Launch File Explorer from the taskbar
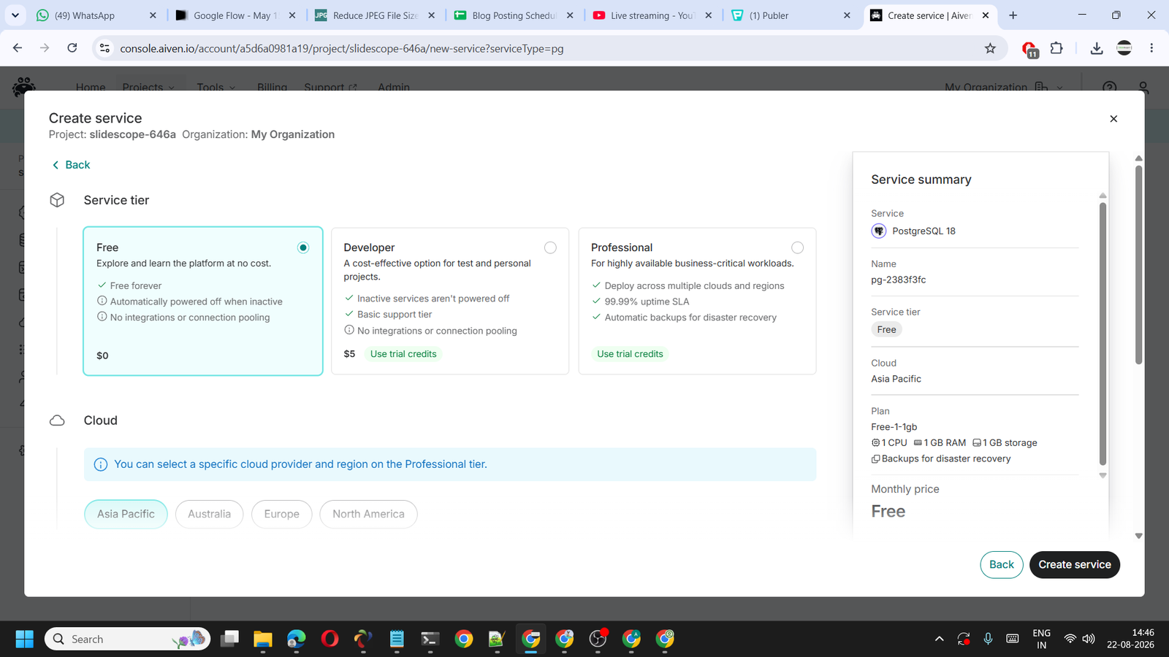 [x=263, y=639]
